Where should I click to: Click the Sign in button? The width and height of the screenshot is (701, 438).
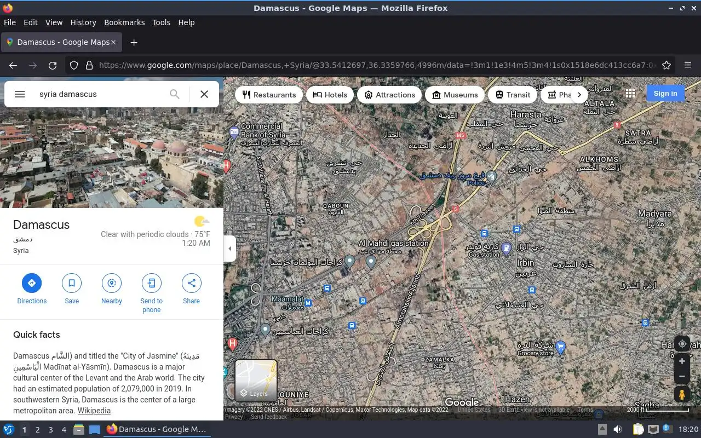[665, 94]
